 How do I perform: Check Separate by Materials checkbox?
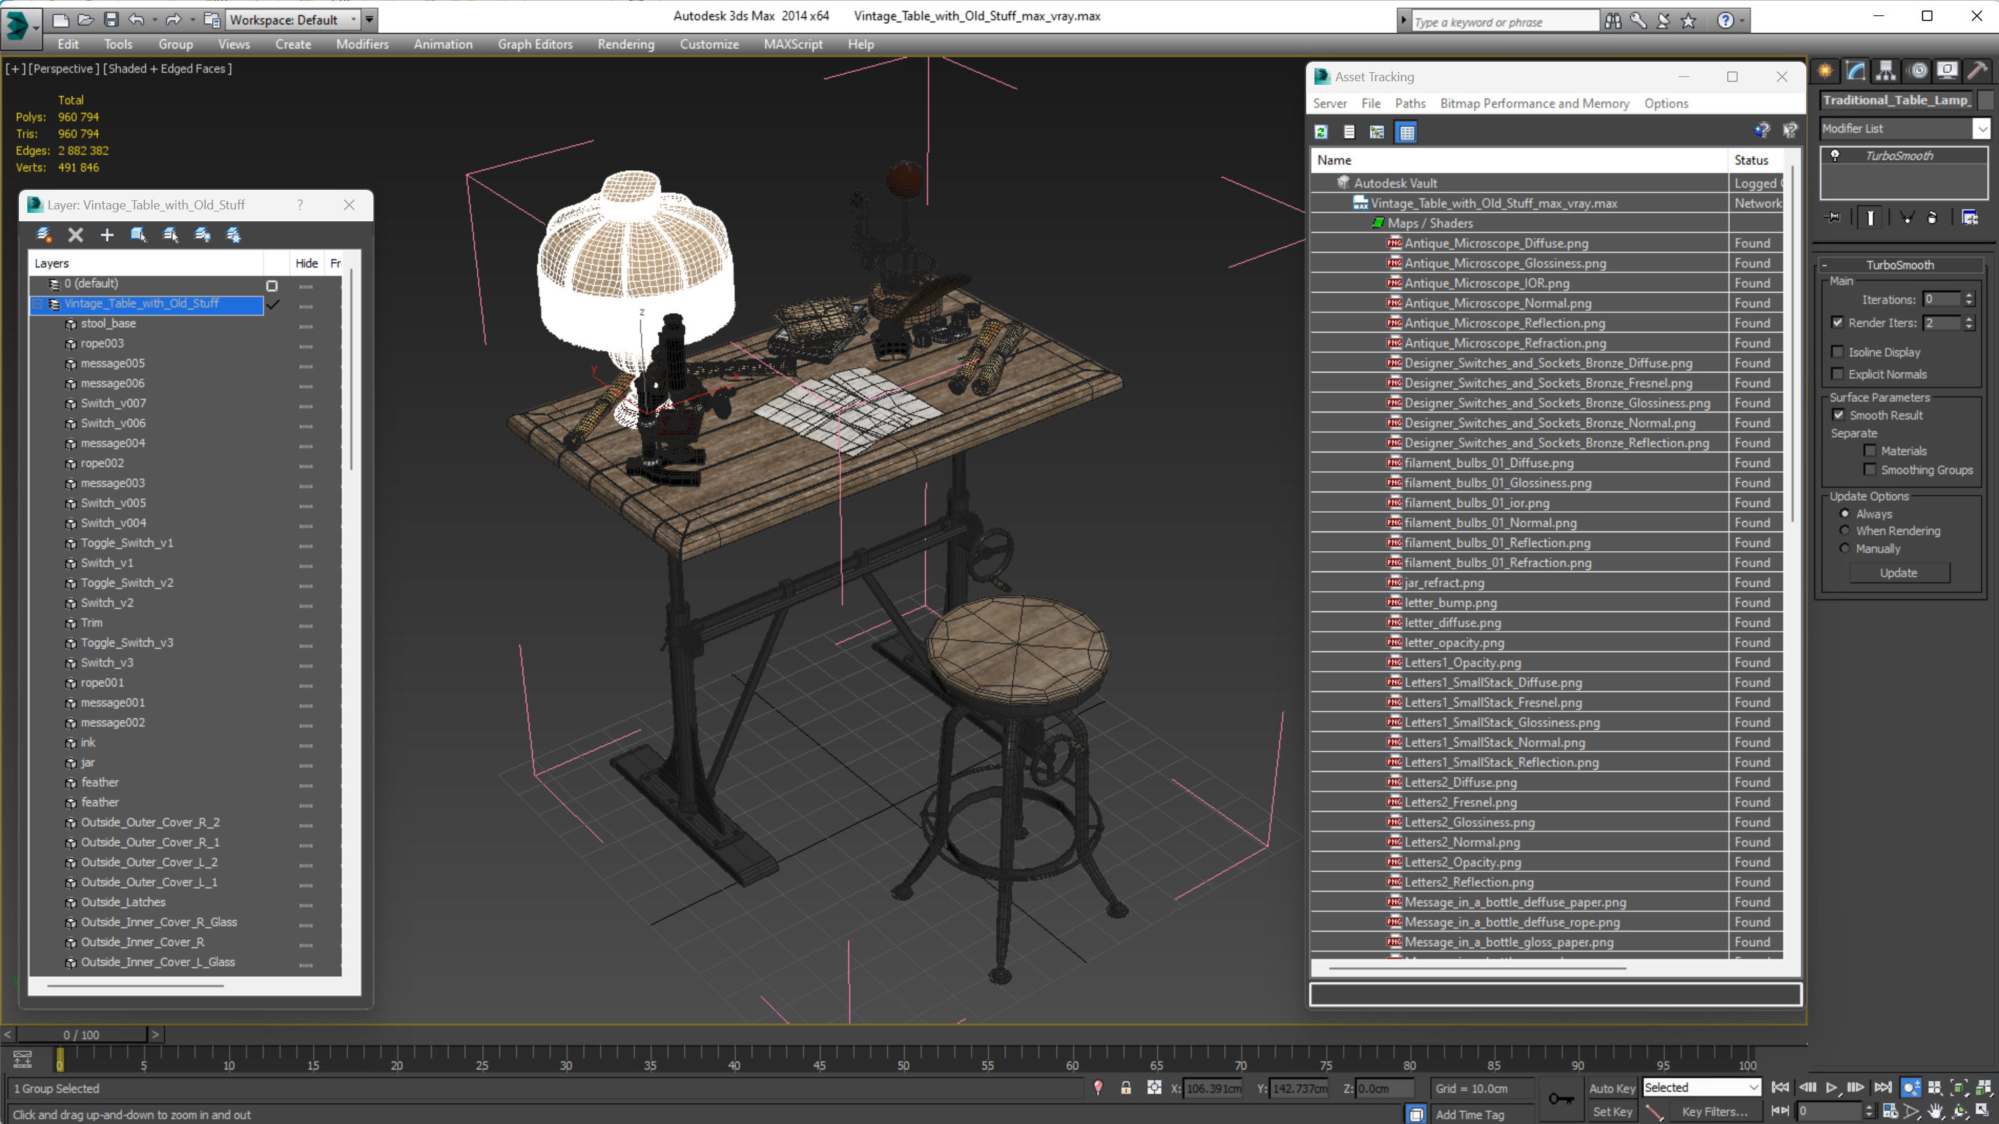coord(1869,451)
